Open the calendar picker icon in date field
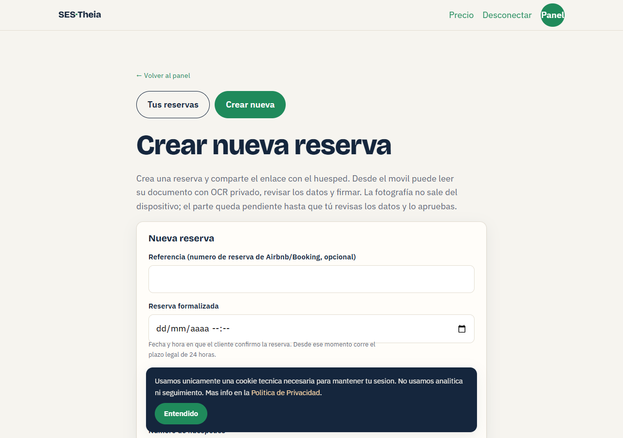 (462, 329)
